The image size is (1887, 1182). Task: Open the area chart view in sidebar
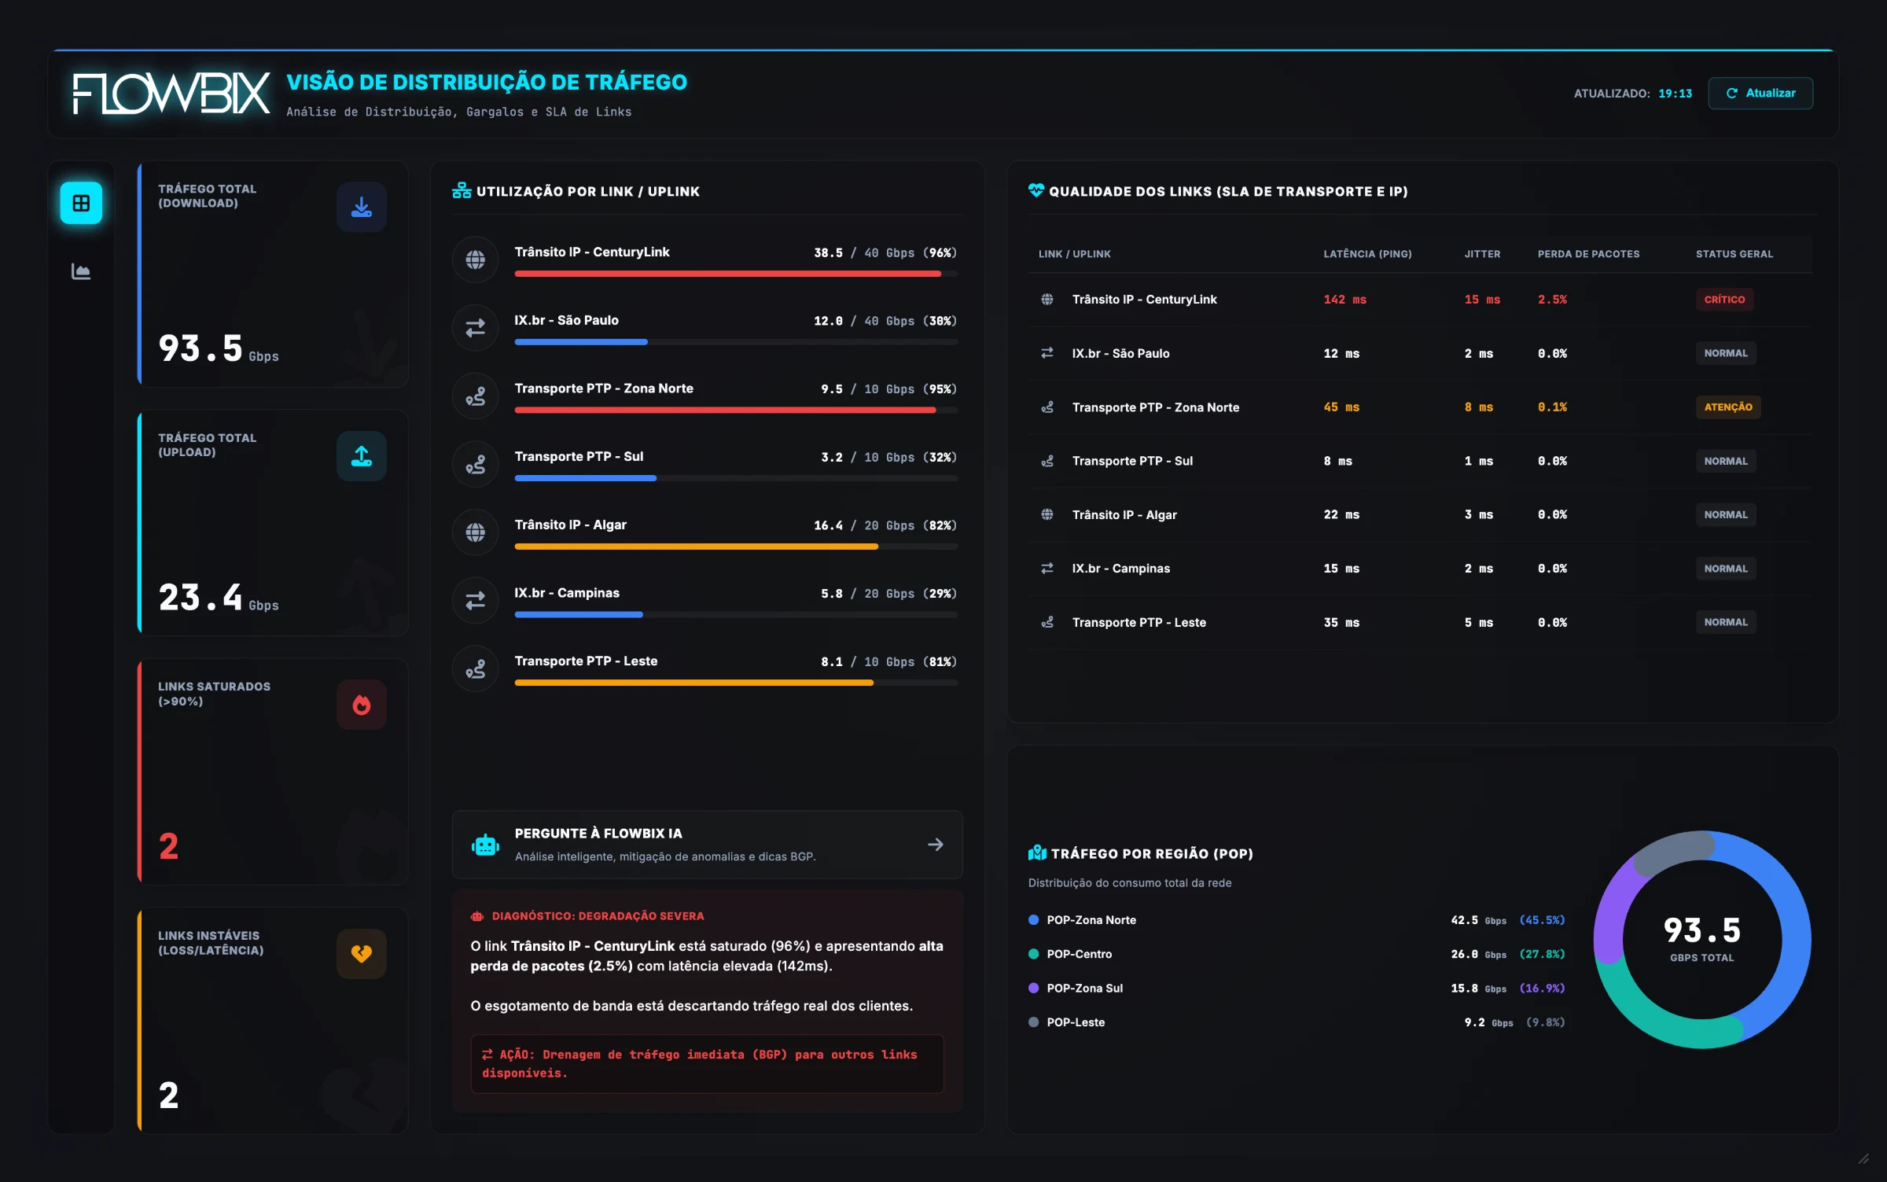tap(81, 271)
